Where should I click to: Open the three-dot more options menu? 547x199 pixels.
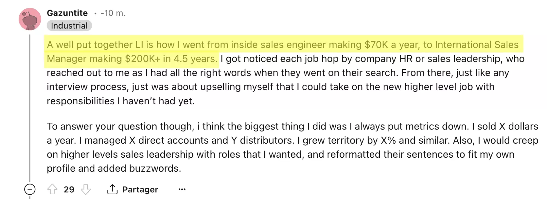pyautogui.click(x=182, y=189)
